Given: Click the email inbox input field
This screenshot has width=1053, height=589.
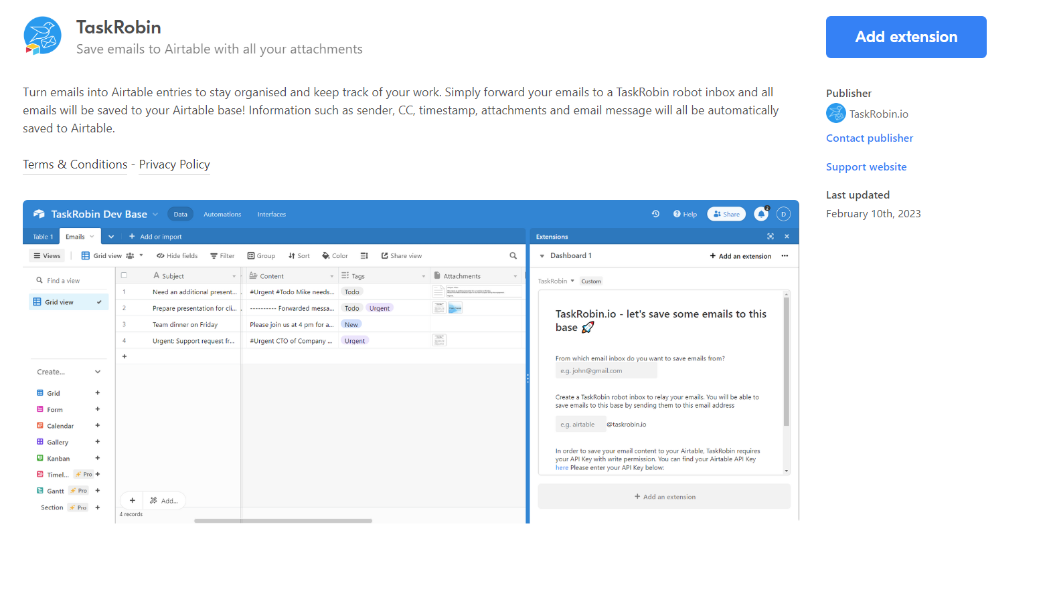Looking at the screenshot, I should coord(606,371).
